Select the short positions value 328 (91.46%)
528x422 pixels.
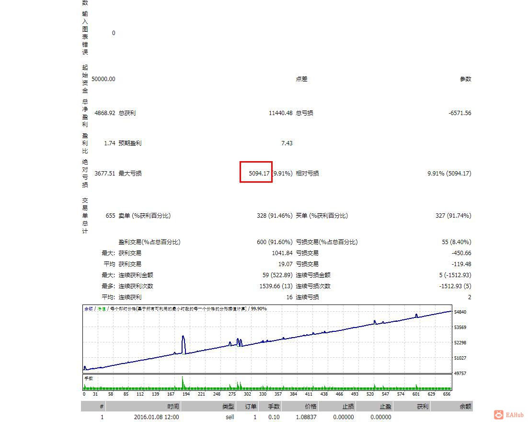275,215
